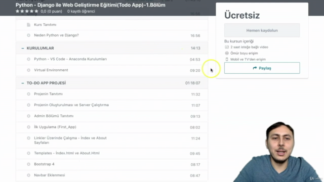The image size is (324, 182).
Task: Click the mobile icon beside Mobil ve TV'den erişim
Action: pyautogui.click(x=227, y=59)
